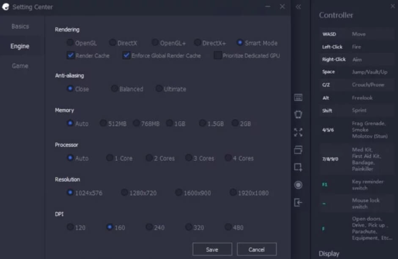Click the exit arrow icon in sidebar

pos(298,202)
